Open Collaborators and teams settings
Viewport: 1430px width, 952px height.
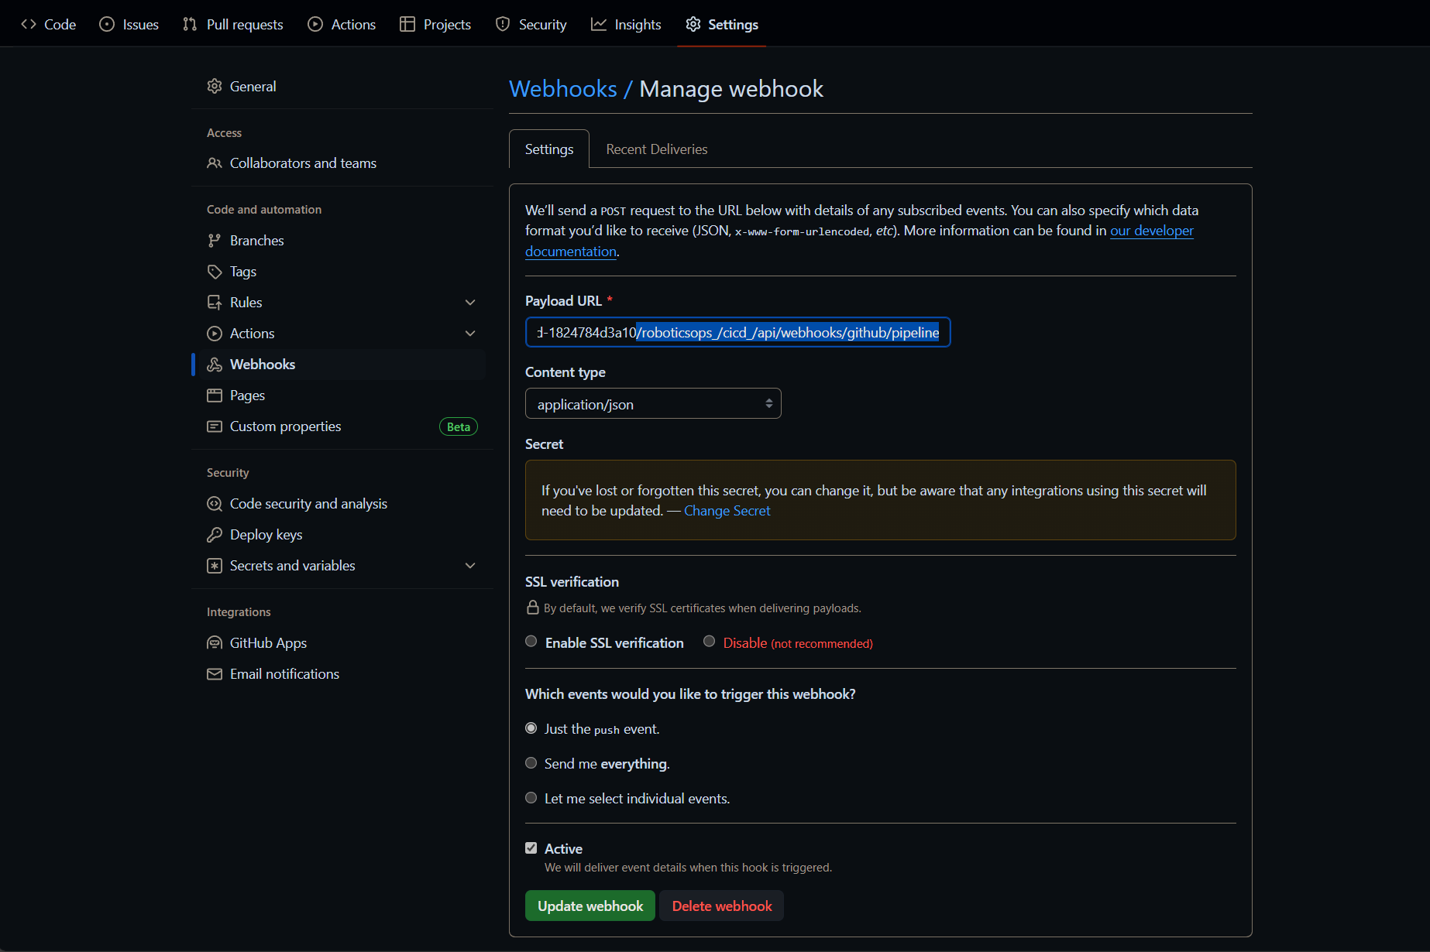point(303,163)
